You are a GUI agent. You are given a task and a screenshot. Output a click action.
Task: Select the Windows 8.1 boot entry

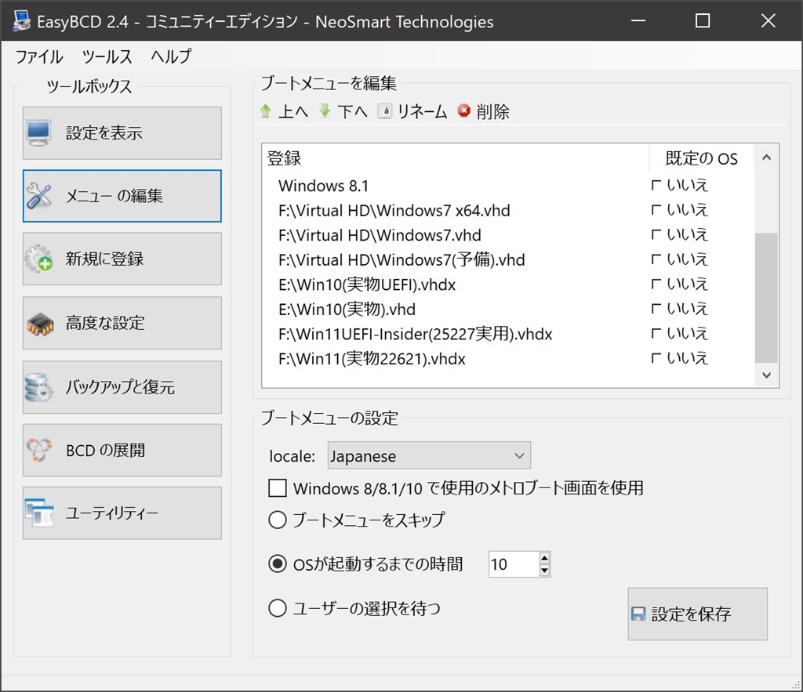[323, 186]
